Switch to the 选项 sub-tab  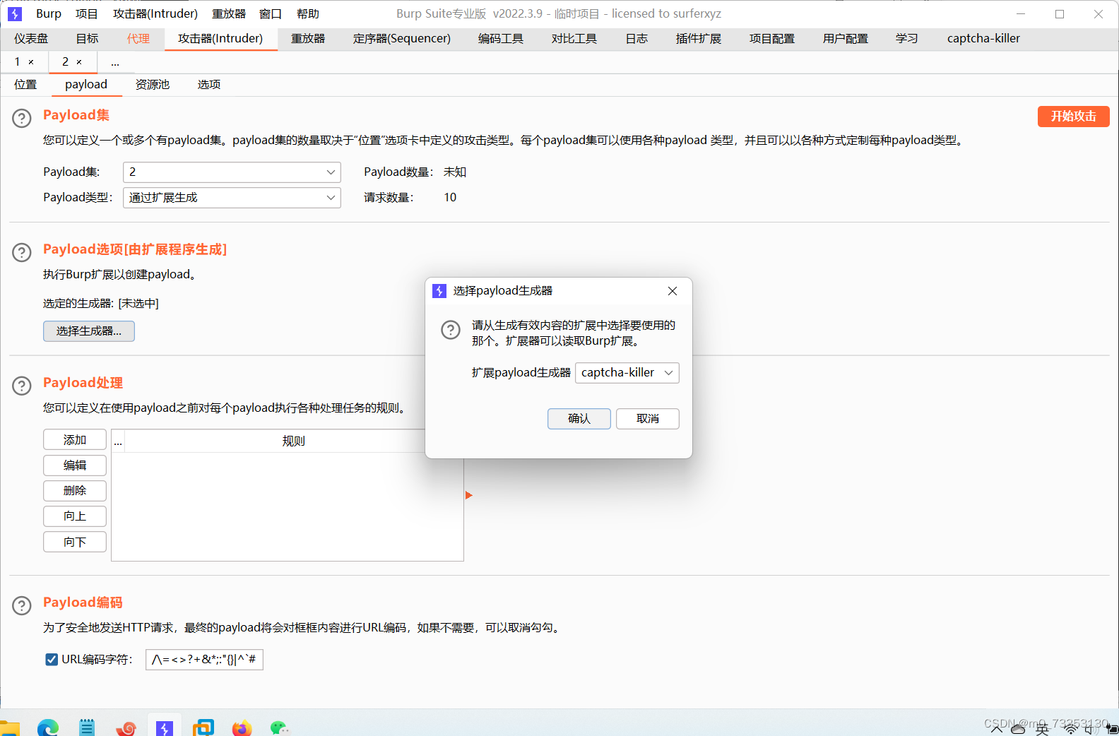[x=209, y=85]
